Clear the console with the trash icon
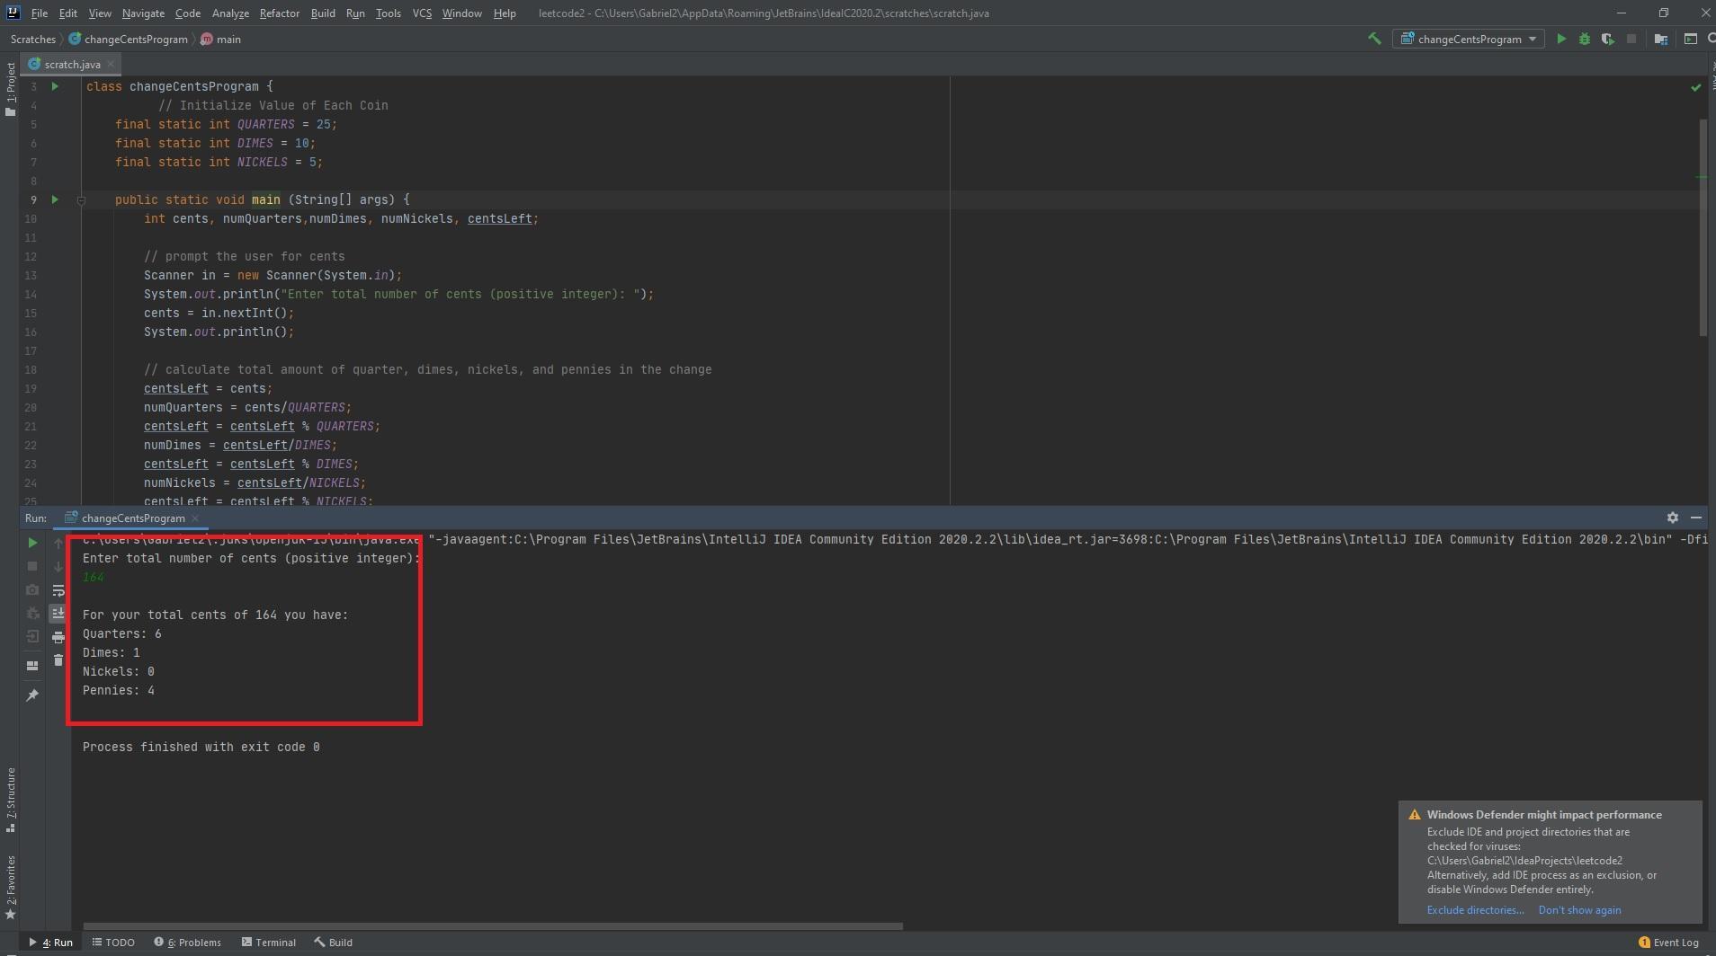Image resolution: width=1716 pixels, height=956 pixels. pyautogui.click(x=58, y=660)
